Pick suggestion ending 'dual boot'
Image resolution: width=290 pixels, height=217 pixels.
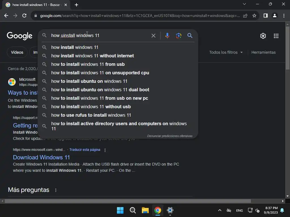(118, 90)
